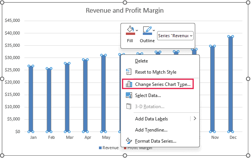Open the Outline color dropdown arrow

(x=154, y=30)
